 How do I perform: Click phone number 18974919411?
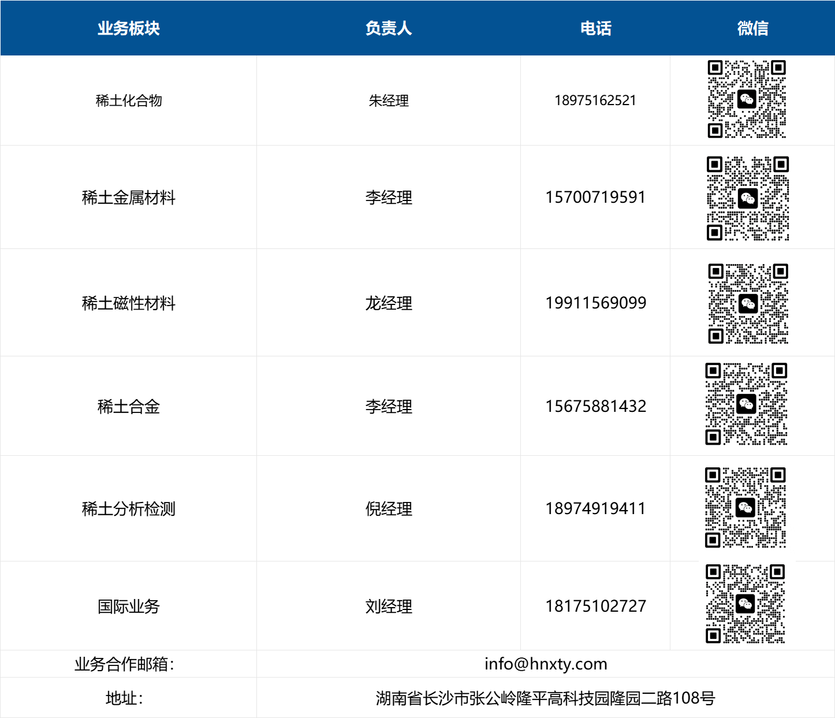(595, 509)
